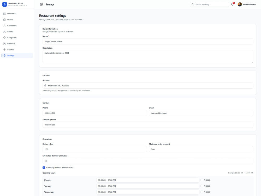Edit Monday opening hours field

click(x=148, y=180)
